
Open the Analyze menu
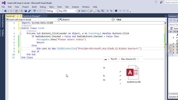pos(75,7)
